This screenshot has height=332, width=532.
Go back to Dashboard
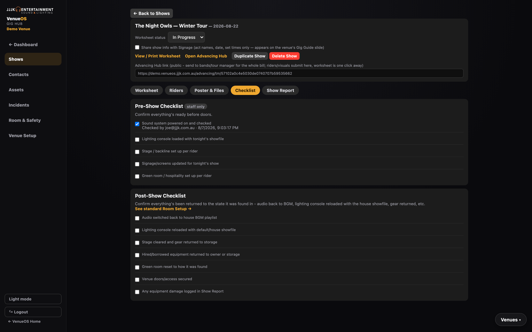[23, 45]
